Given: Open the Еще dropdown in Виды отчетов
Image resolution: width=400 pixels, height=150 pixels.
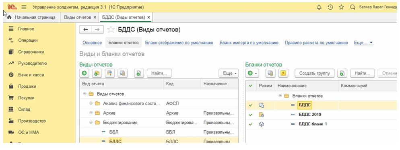Looking at the screenshot, I should point(229,73).
